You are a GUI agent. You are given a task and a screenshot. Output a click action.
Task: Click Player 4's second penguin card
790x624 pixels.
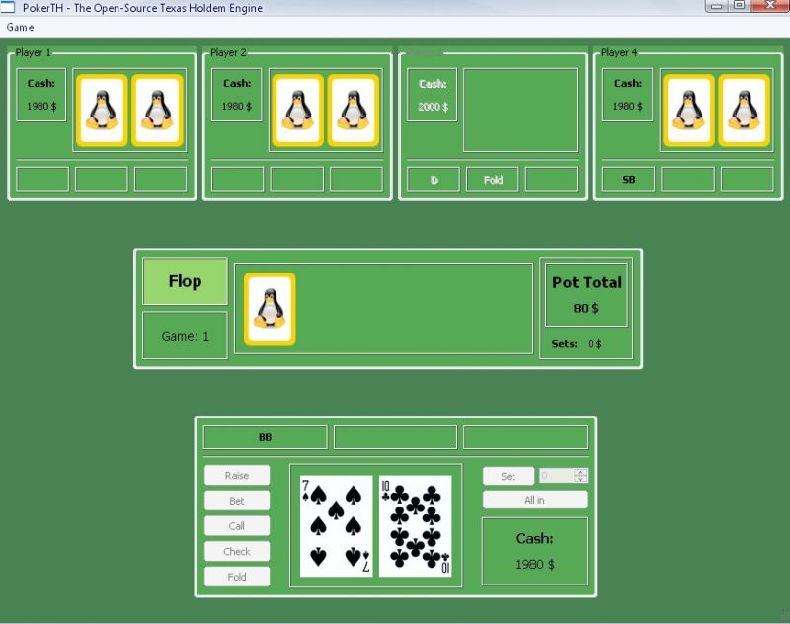tap(744, 110)
